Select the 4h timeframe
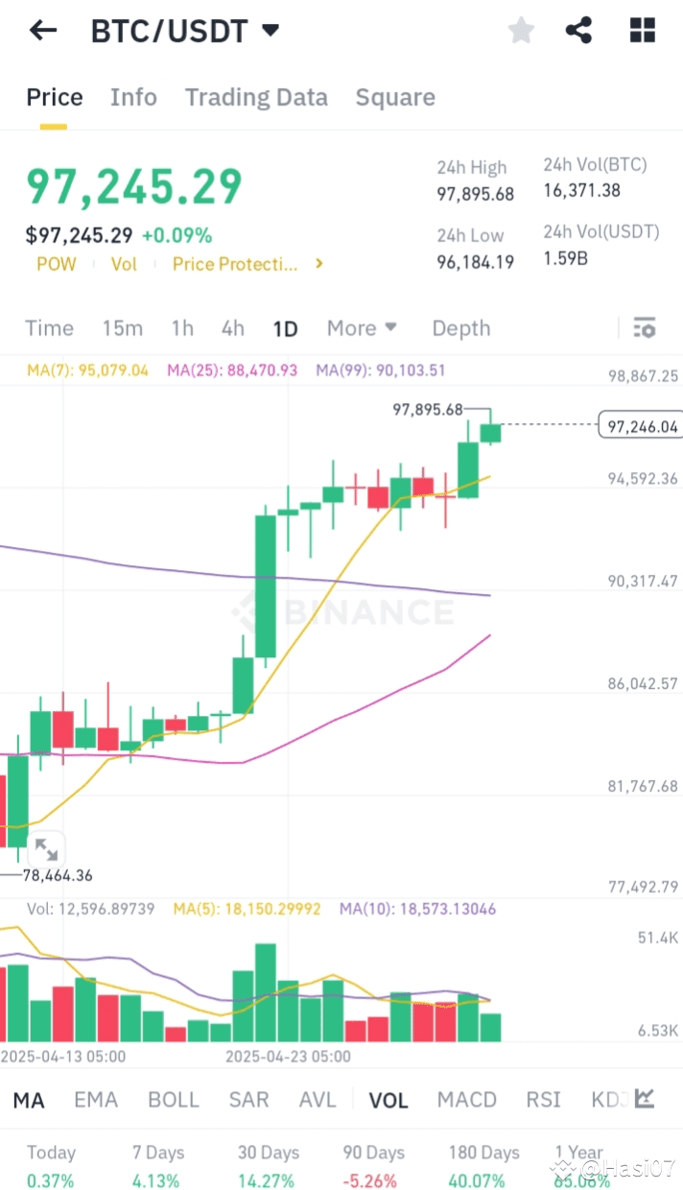Screen dimensions: 683x1190 tap(233, 328)
